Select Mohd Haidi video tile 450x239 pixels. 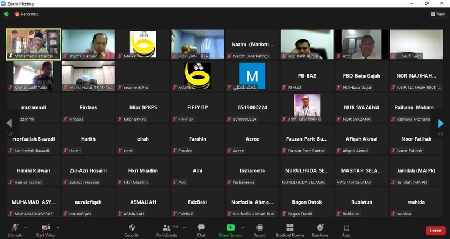coord(88,76)
